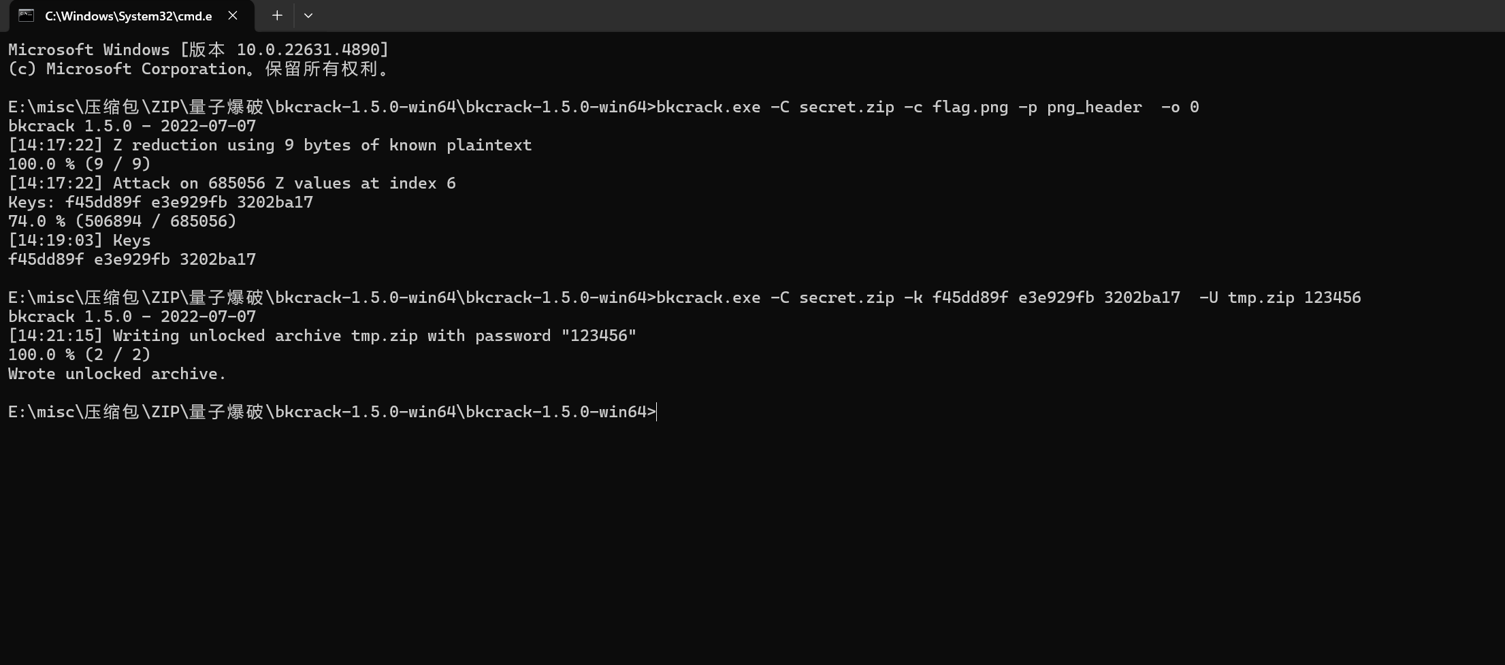Click the final keys output below [14:19:03]
This screenshot has width=1505, height=665.
(x=132, y=259)
